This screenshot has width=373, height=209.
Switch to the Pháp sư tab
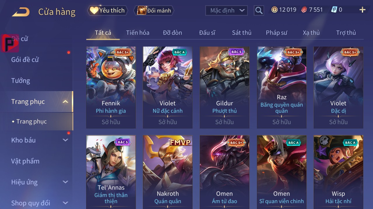point(276,33)
